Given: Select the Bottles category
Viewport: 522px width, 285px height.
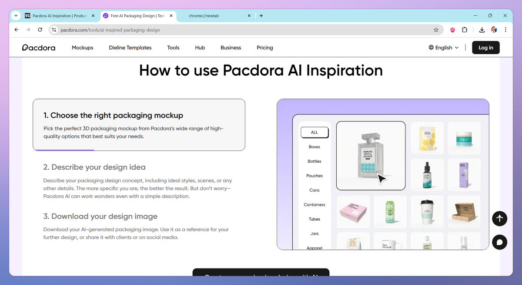Looking at the screenshot, I should [315, 161].
